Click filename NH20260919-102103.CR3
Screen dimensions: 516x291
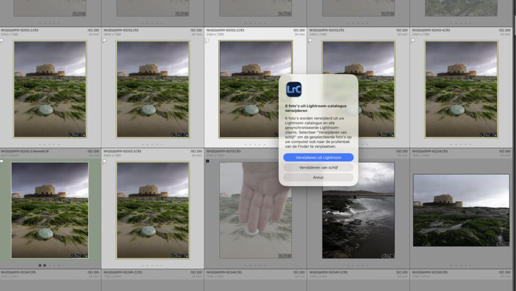point(326,30)
